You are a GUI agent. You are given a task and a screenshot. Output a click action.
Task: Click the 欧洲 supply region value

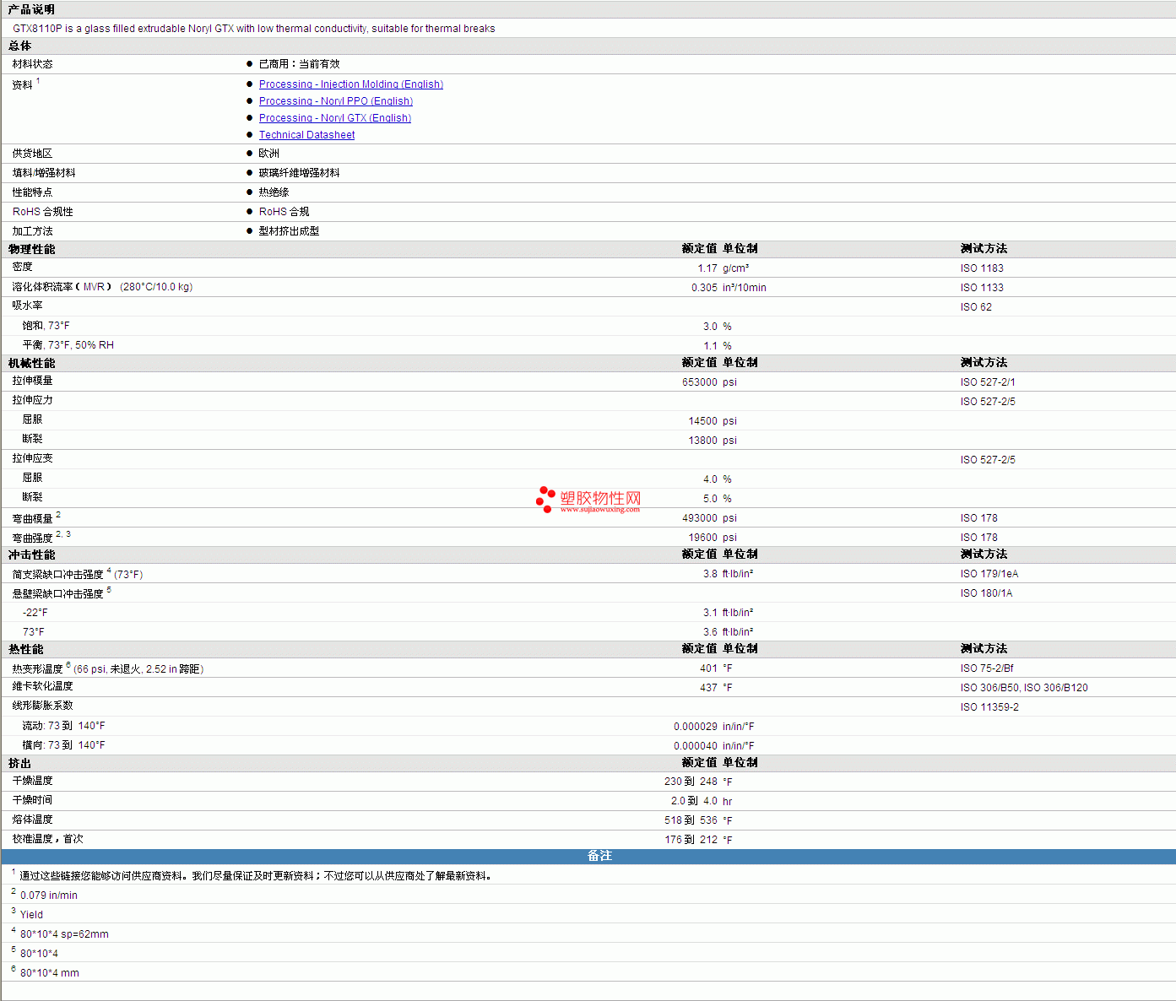point(268,154)
